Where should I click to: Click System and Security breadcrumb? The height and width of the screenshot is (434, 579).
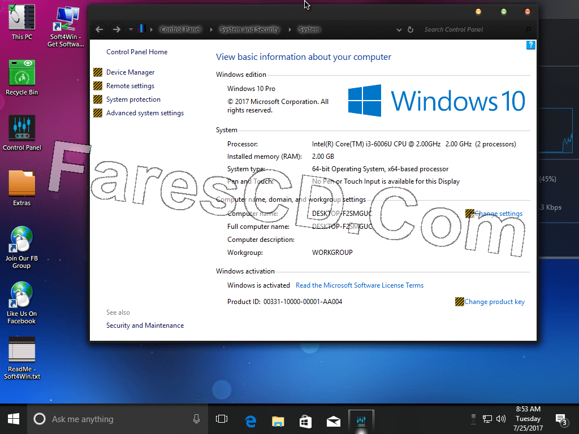249,29
